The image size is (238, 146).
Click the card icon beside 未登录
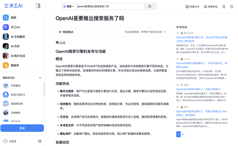(40, 141)
